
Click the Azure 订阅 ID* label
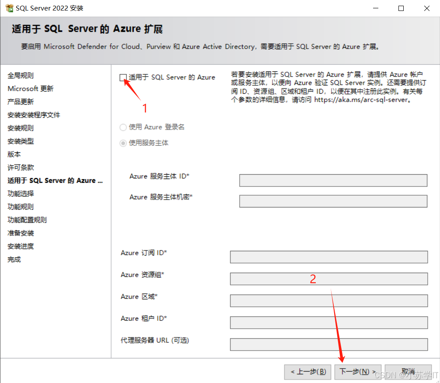point(143,253)
